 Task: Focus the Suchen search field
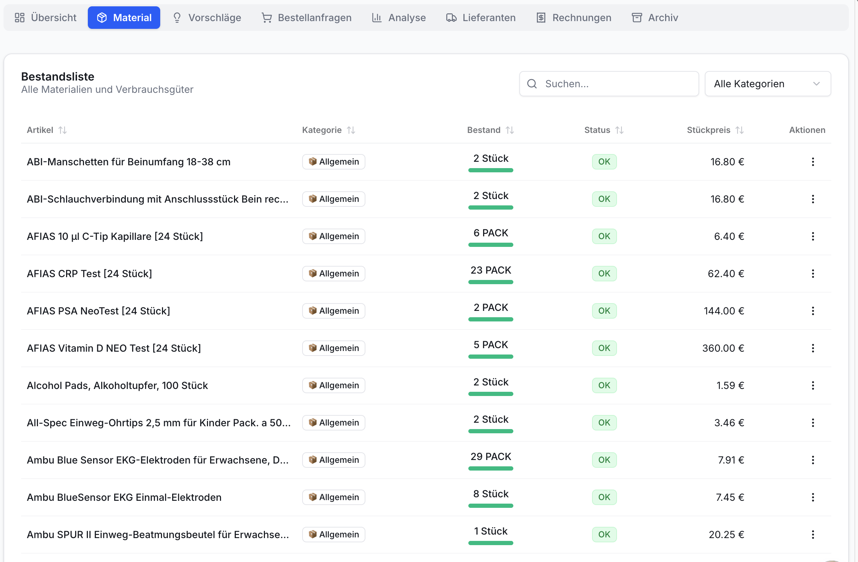click(609, 84)
